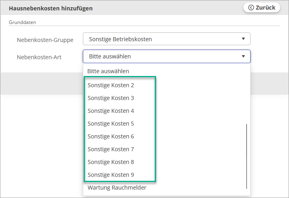Choose Sonstige Kosten 5 option
Viewport: 289px width, 198px height.
tap(111, 124)
